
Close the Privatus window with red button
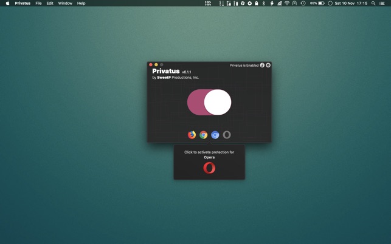[151, 65]
